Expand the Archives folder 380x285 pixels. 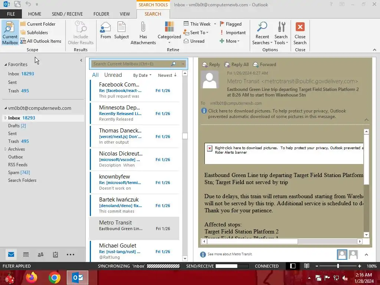click(6, 149)
